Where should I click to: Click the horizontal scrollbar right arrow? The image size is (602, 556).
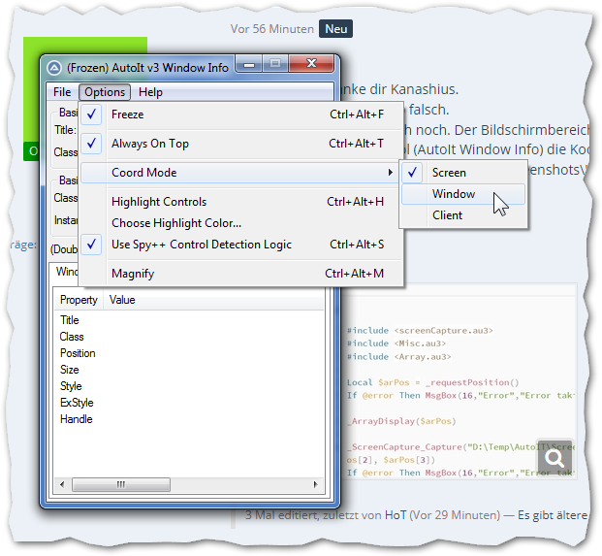coord(317,483)
